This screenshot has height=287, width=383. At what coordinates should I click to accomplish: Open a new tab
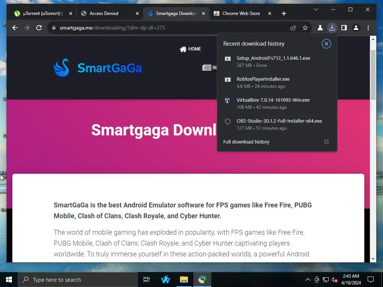tap(284, 13)
